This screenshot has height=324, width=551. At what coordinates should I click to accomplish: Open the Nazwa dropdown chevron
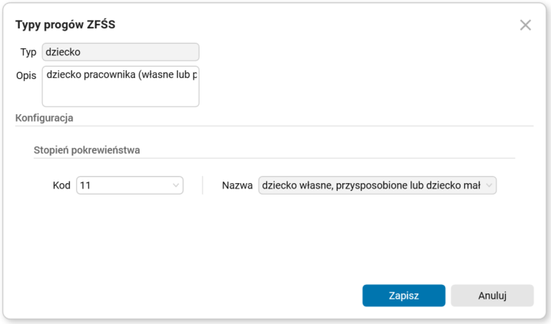point(488,185)
